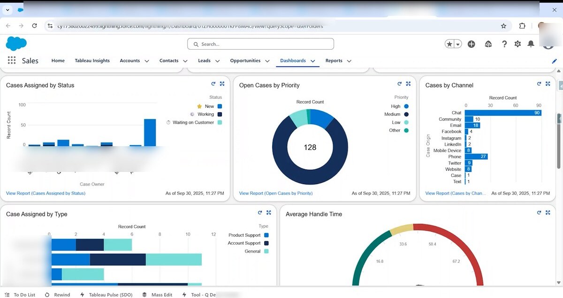Click the Low priority legend dot
This screenshot has width=563, height=298.
[406, 122]
